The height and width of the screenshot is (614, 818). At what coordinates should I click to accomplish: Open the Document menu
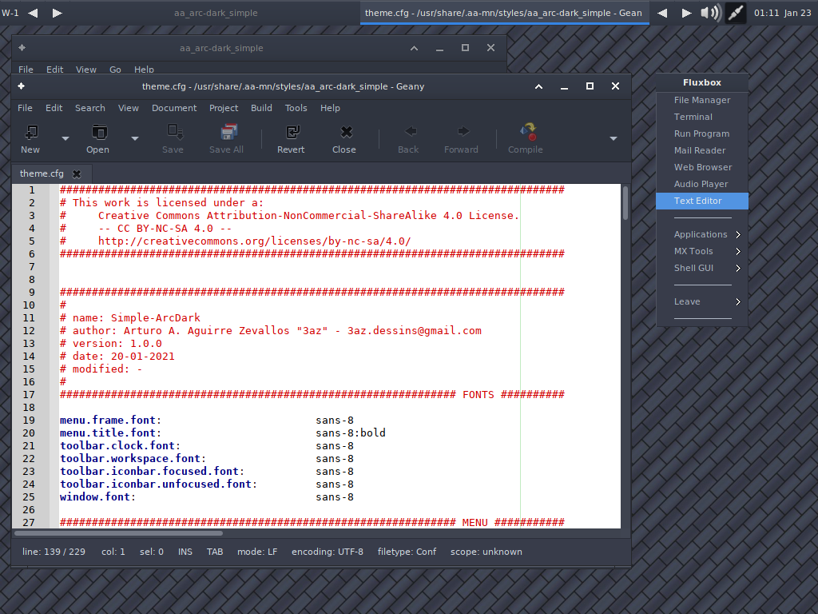(174, 108)
